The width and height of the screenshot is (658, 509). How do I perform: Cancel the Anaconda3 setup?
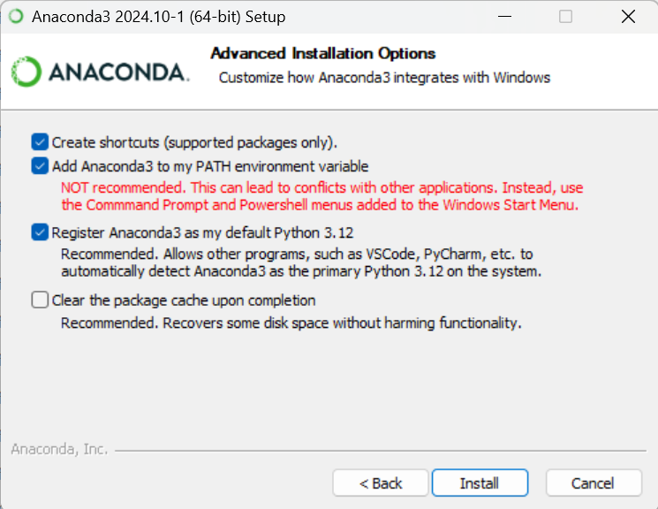(x=593, y=483)
